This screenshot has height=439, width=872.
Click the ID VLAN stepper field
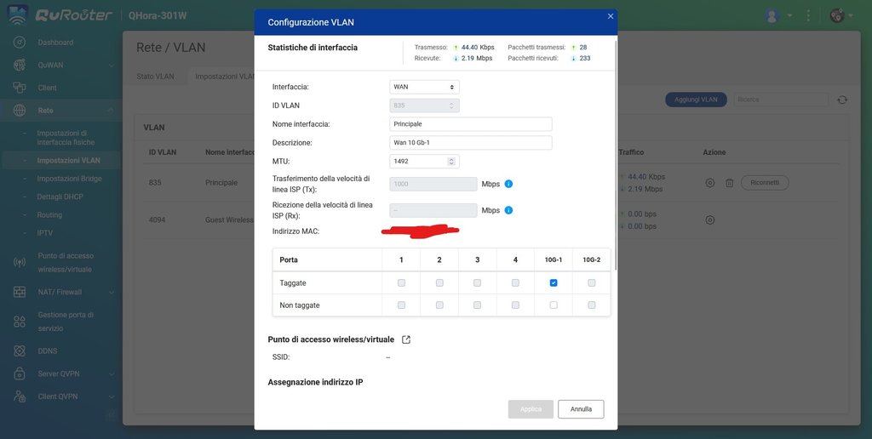[424, 105]
